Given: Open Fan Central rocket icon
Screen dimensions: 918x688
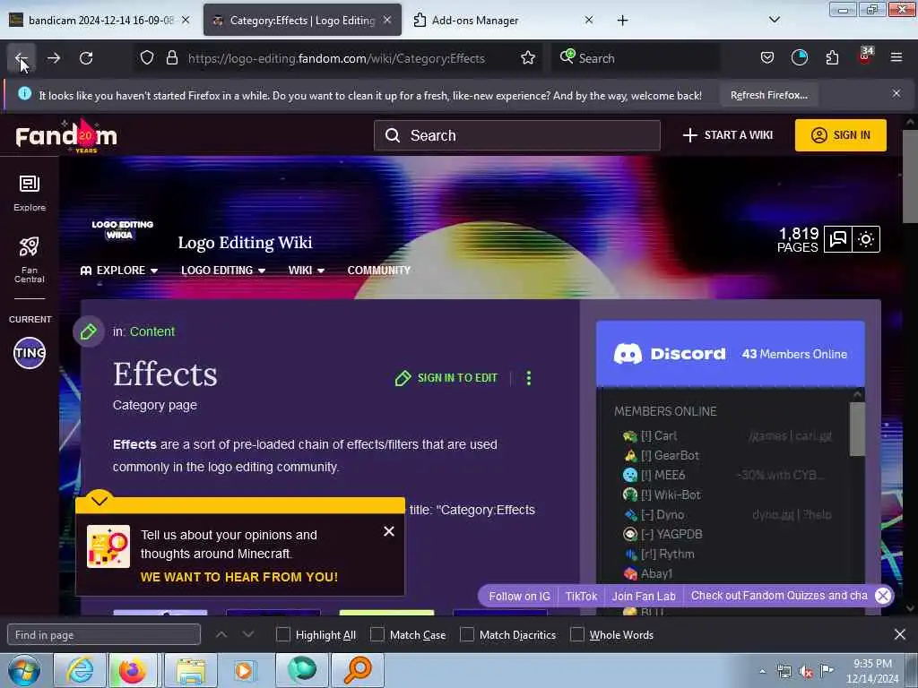Looking at the screenshot, I should 30,260.
